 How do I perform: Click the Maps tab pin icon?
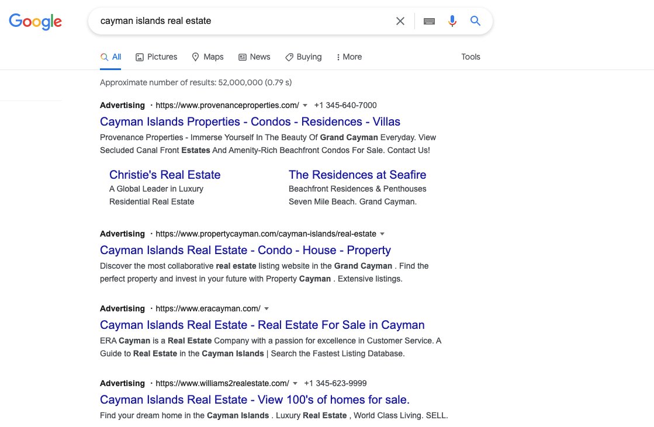point(195,57)
